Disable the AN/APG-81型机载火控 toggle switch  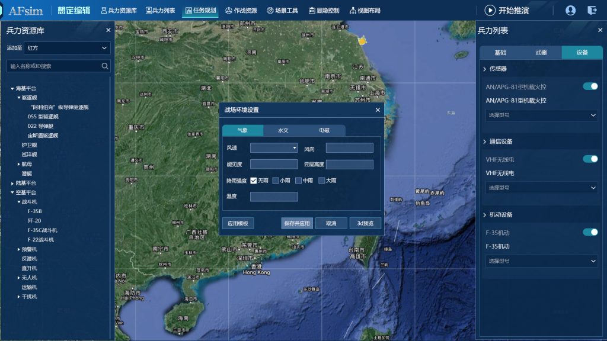tap(590, 86)
